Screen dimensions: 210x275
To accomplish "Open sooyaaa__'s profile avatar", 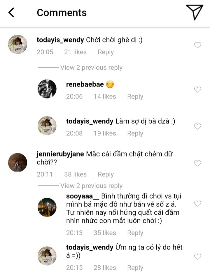I will [47, 207].
